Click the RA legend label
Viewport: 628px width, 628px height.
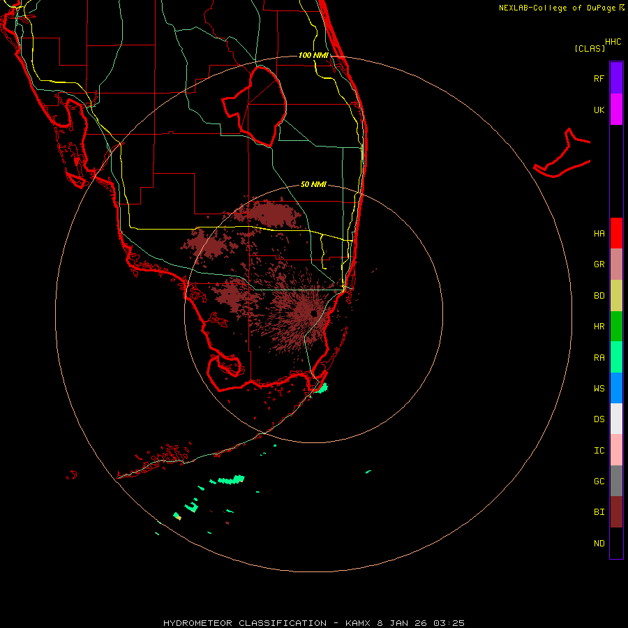click(599, 357)
